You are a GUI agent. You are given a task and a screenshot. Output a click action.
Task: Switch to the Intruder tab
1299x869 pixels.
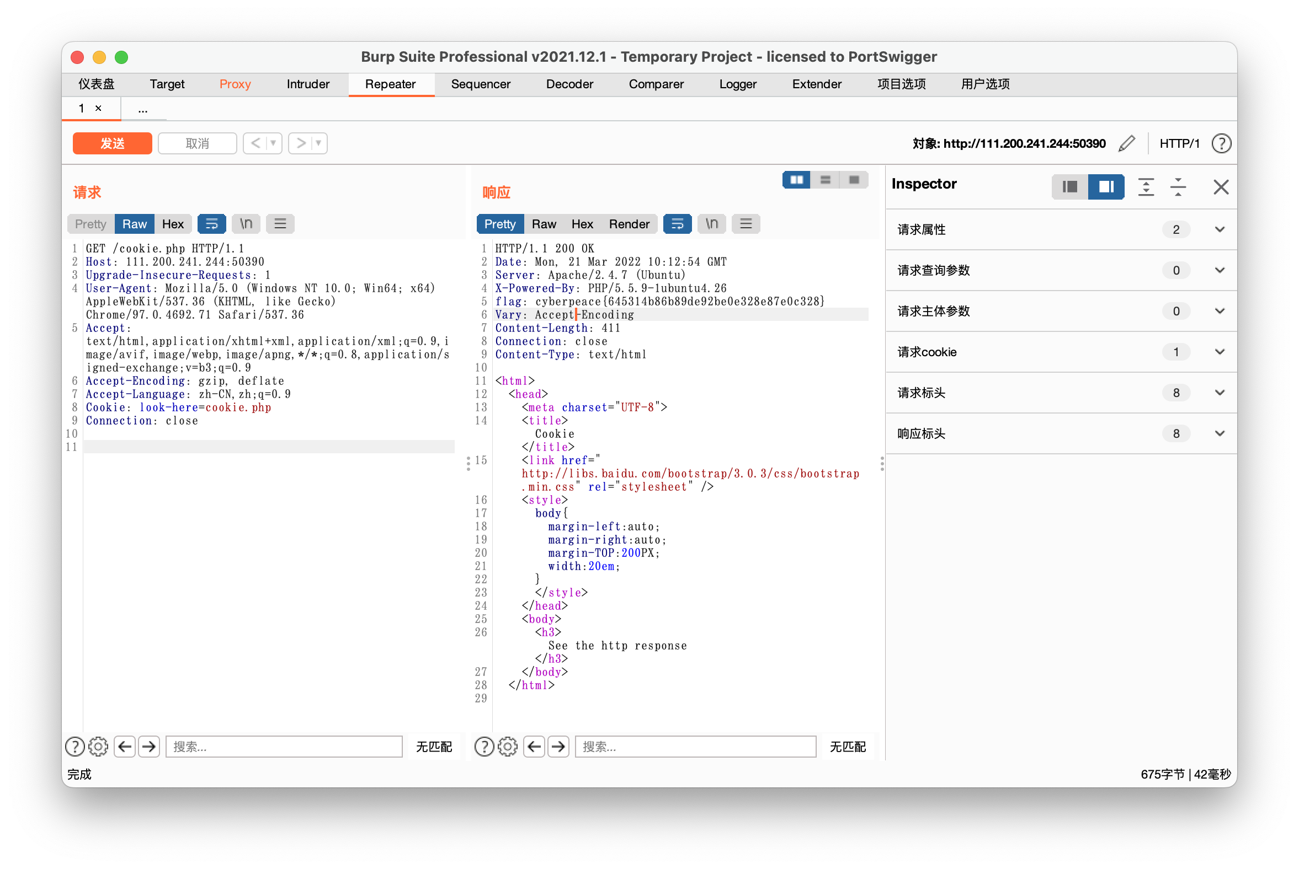[x=308, y=84]
